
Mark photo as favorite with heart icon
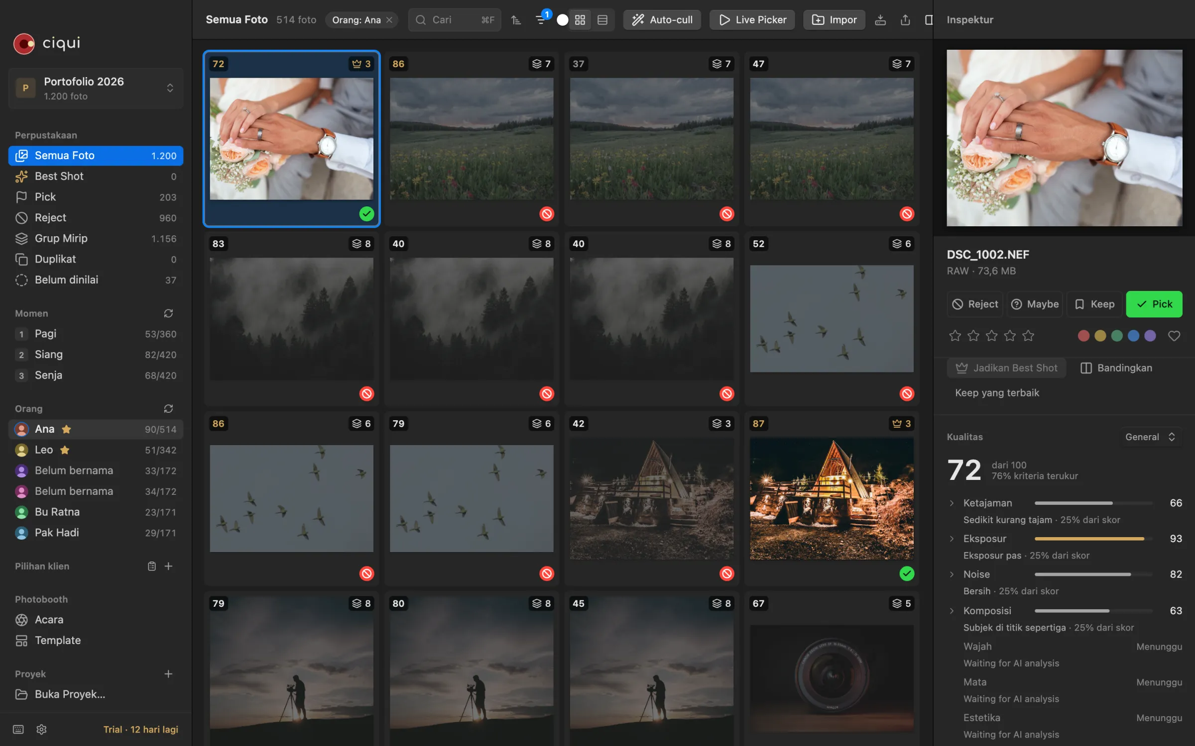point(1174,336)
